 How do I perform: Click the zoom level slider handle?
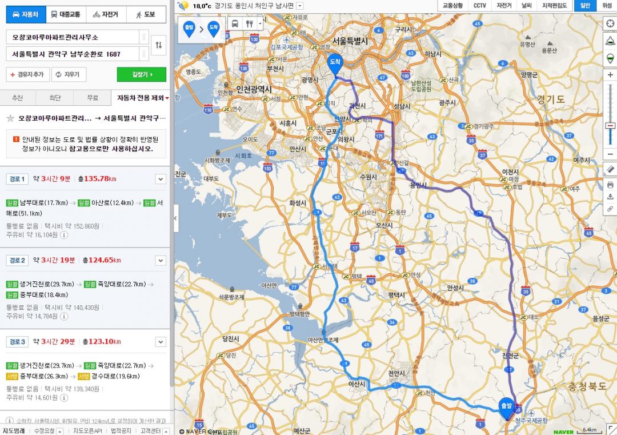tap(610, 125)
